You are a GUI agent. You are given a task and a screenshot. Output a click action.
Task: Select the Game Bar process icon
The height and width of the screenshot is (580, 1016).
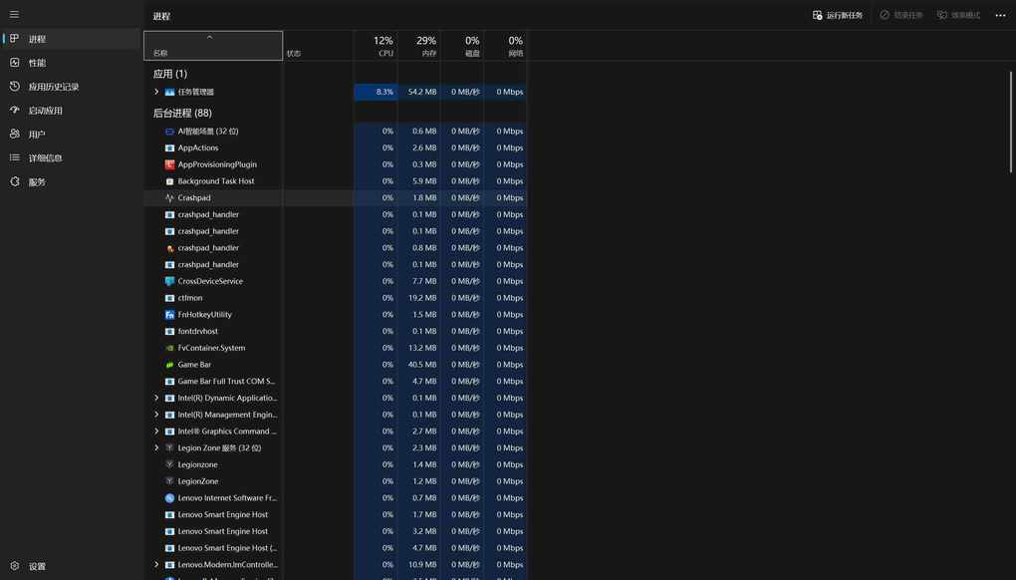click(169, 365)
